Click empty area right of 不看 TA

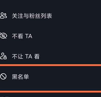coord(67,36)
